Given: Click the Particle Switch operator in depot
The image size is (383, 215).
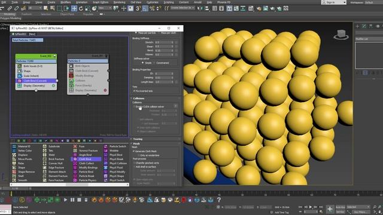Looking at the screenshot, I should pos(115,146).
